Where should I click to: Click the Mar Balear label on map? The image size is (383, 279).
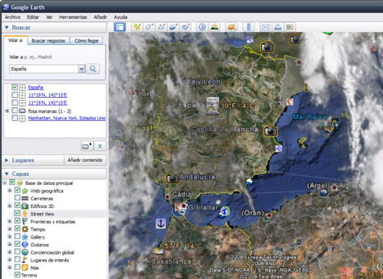pyautogui.click(x=310, y=117)
